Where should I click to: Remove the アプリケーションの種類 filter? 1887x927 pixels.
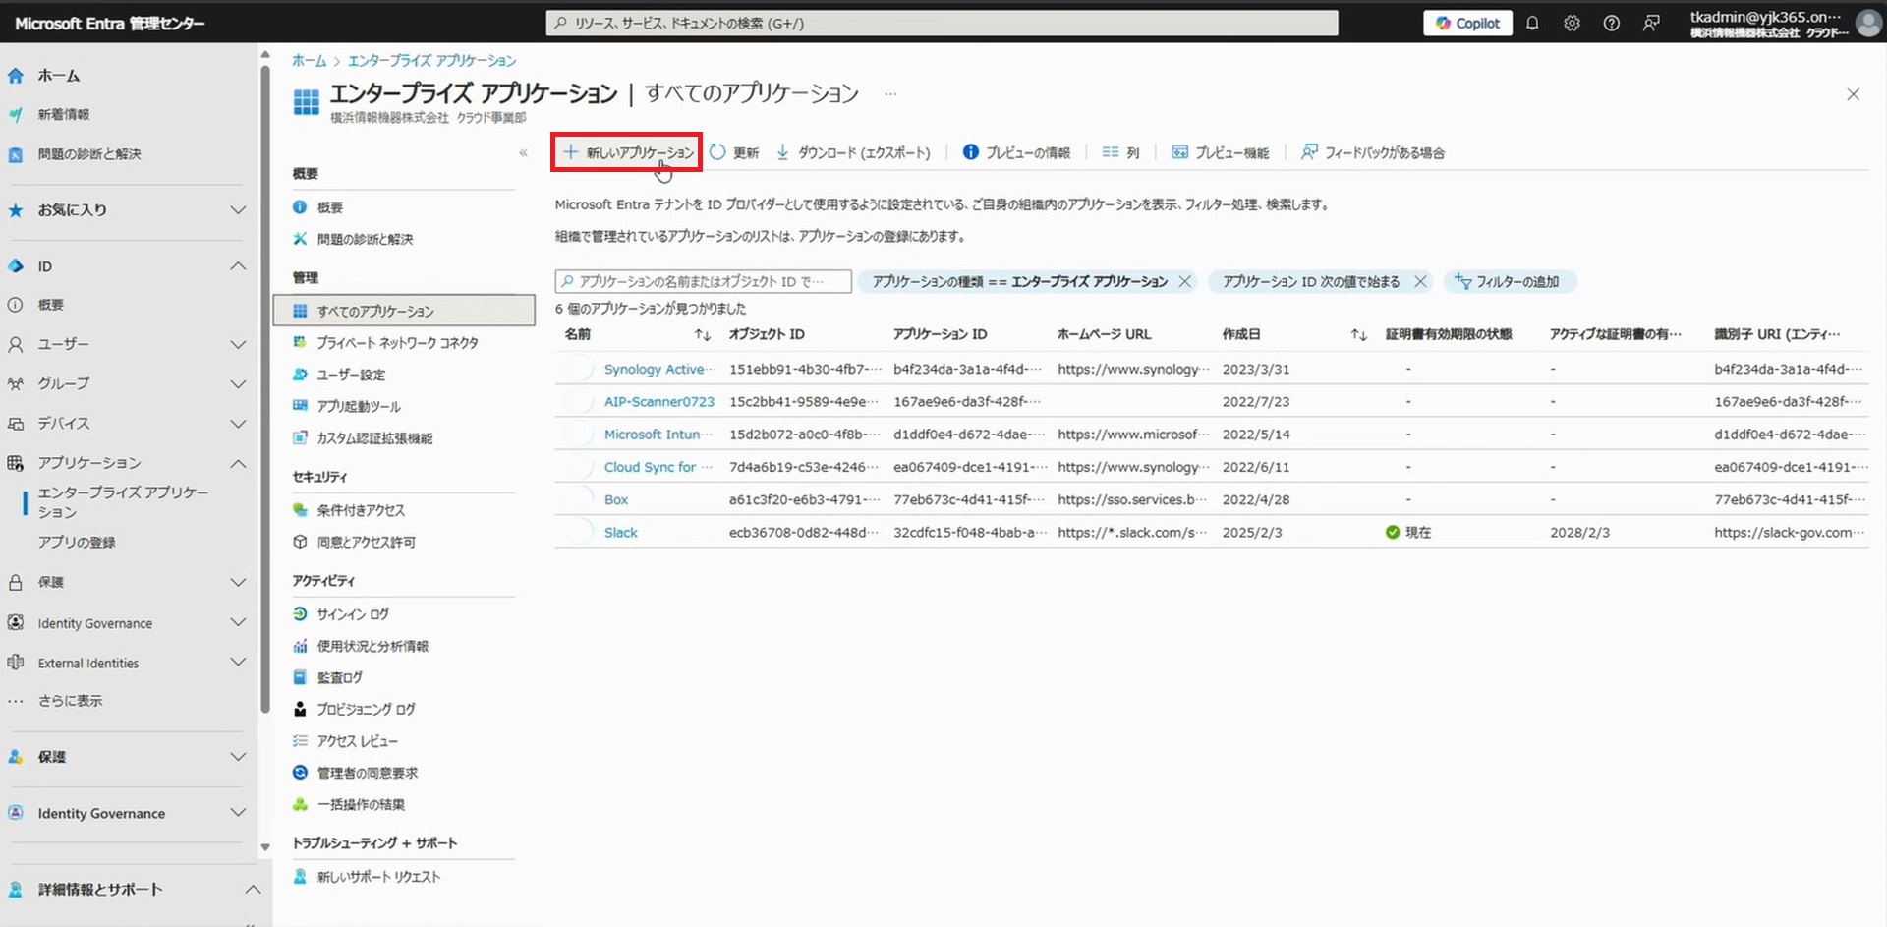pyautogui.click(x=1184, y=281)
